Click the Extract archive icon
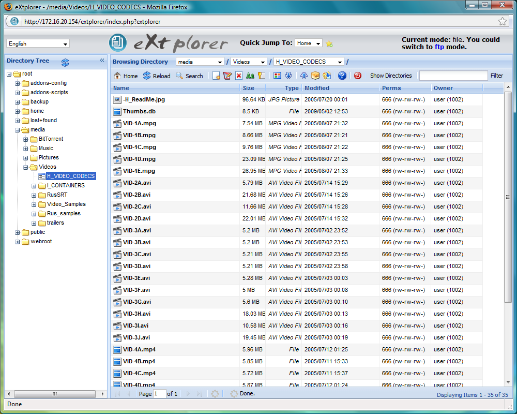The height and width of the screenshot is (414, 517). (327, 76)
